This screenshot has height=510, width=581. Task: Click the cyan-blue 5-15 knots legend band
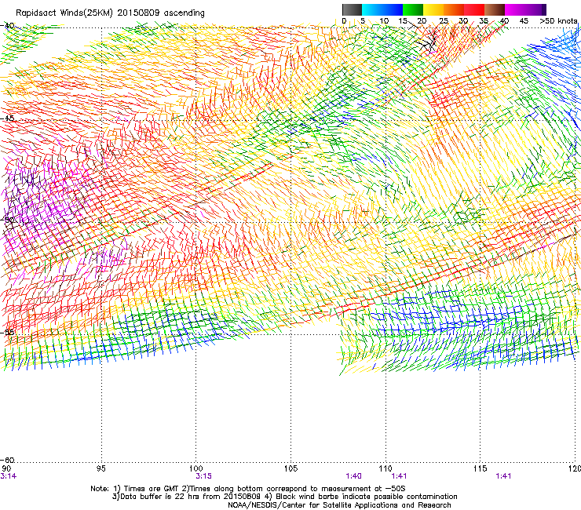[x=382, y=9]
